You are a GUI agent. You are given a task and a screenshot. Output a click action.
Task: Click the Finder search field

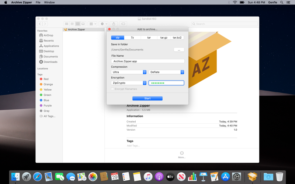tap(225, 24)
